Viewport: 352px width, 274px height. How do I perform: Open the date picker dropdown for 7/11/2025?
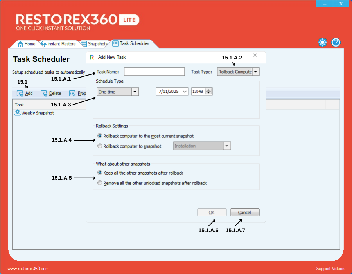pos(185,92)
